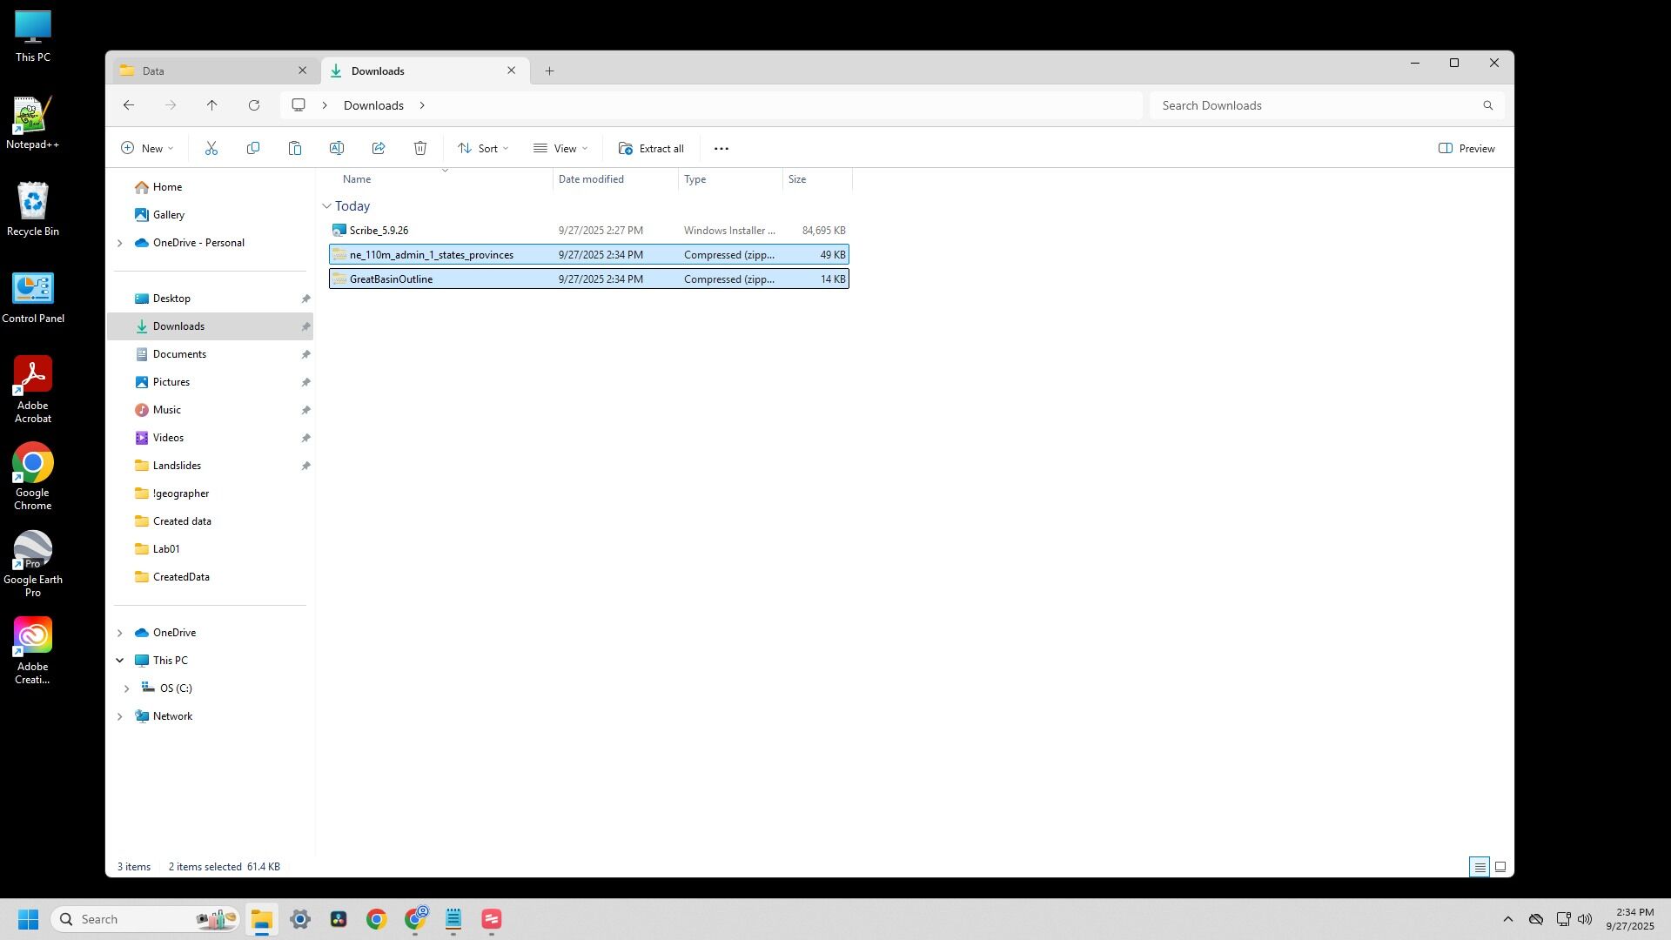
Task: Switch to the Data tab
Action: coord(209,71)
